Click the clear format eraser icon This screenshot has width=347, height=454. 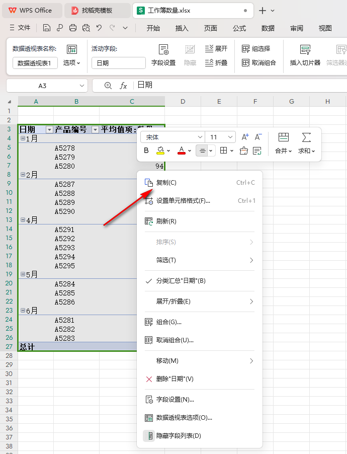[244, 150]
